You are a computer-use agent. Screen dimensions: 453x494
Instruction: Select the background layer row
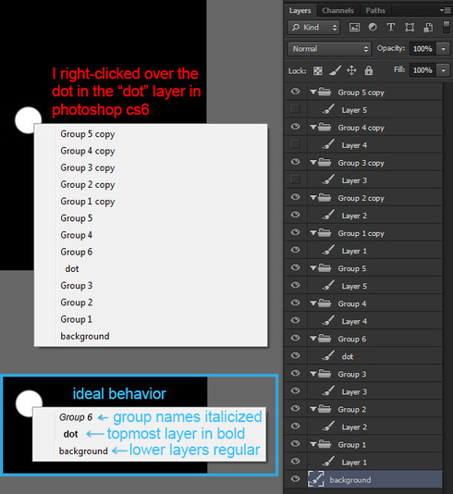click(363, 479)
